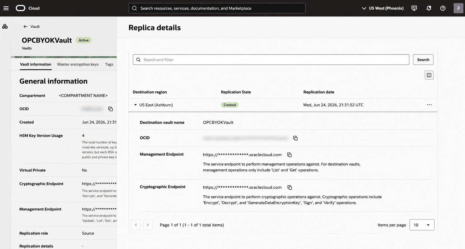Open the Cloud Shell developer tools icon
Viewport: 465px width, 249px height.
[414, 8]
